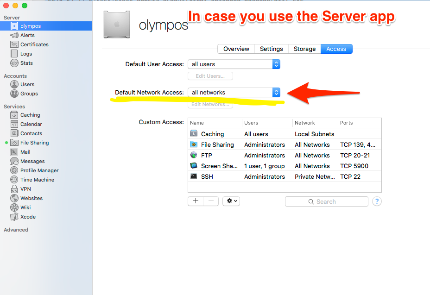Sort by the Name column header
430x295 pixels.
(215, 123)
